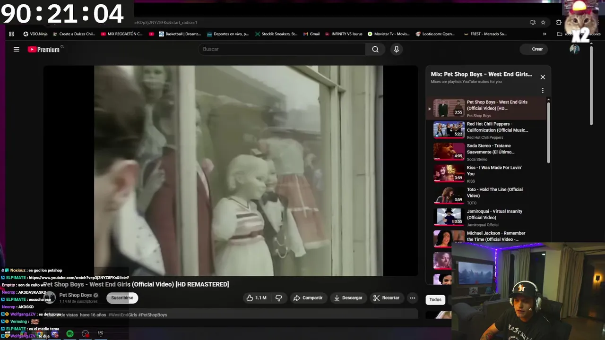The image size is (605, 340).
Task: Open Deportes en vivo bookmark
Action: pos(228,34)
